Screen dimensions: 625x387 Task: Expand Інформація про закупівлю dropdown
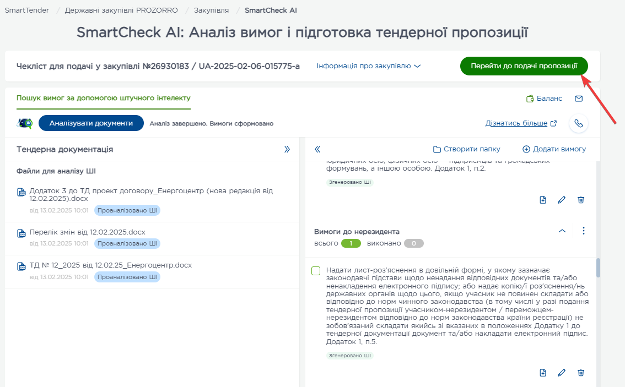368,66
